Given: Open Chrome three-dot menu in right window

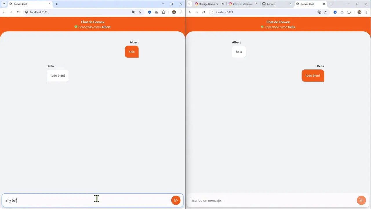Looking at the screenshot, I should [366, 12].
